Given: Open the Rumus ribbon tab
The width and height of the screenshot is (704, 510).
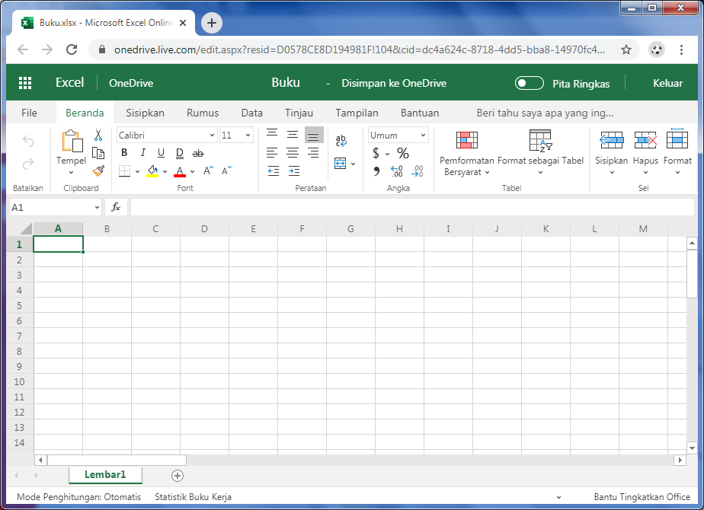Looking at the screenshot, I should tap(203, 113).
